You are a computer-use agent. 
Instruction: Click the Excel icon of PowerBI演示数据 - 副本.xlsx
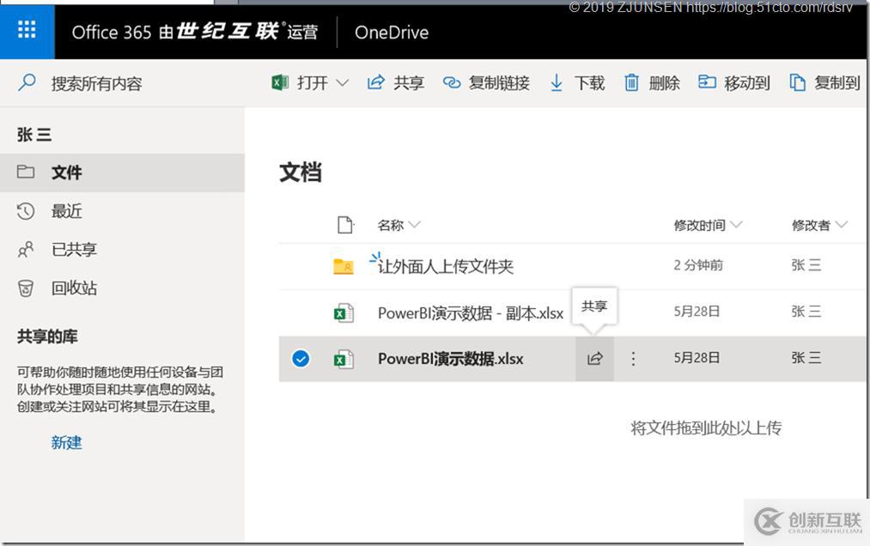pos(344,313)
